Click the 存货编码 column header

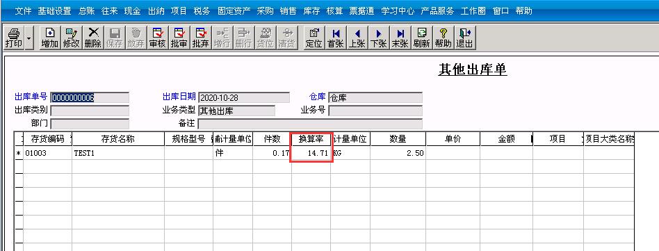pos(47,139)
